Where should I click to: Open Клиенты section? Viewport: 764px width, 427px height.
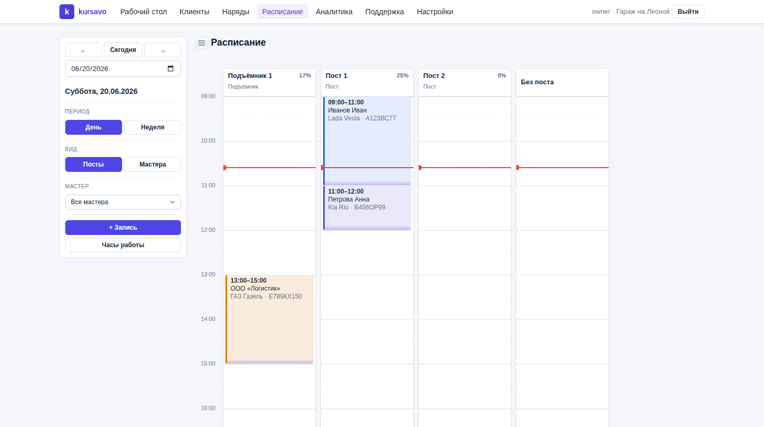tap(195, 12)
